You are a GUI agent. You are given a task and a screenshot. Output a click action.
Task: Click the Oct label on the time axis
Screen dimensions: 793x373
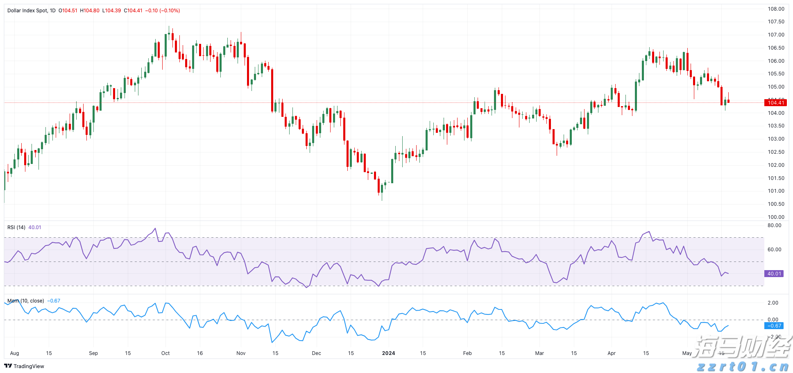point(165,353)
